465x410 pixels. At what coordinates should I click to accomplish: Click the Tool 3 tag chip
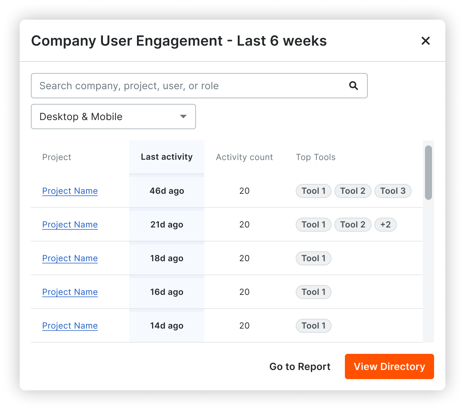(393, 191)
